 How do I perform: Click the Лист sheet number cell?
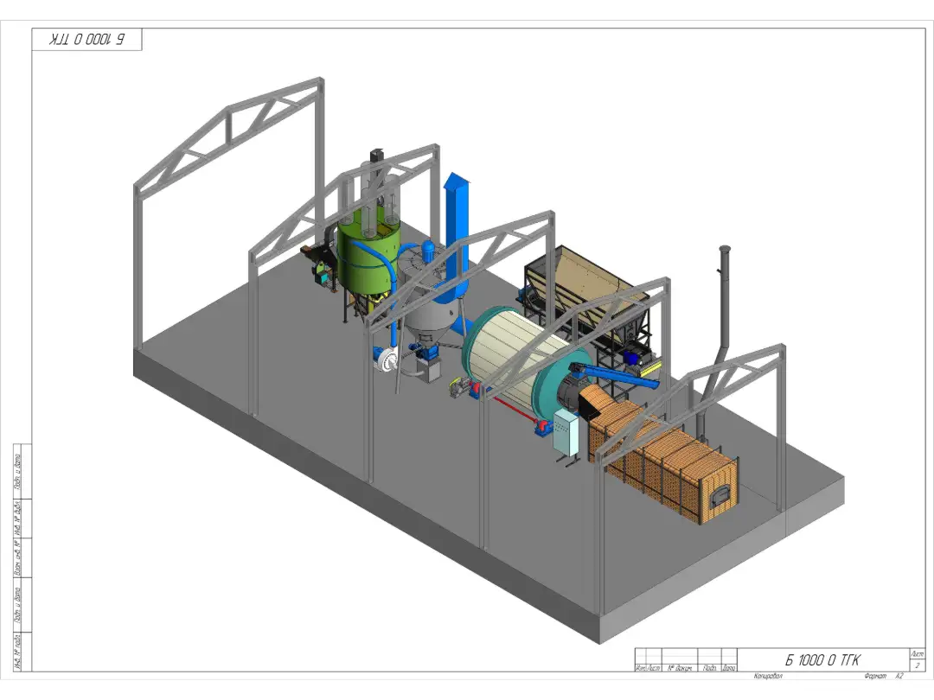[917, 659]
